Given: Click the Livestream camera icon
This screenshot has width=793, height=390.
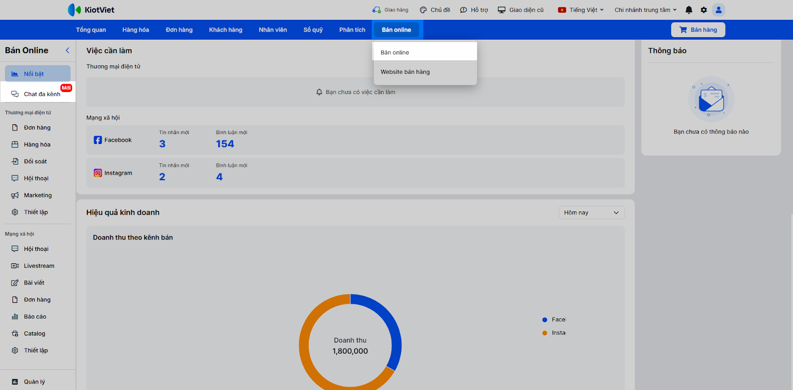Looking at the screenshot, I should [15, 266].
